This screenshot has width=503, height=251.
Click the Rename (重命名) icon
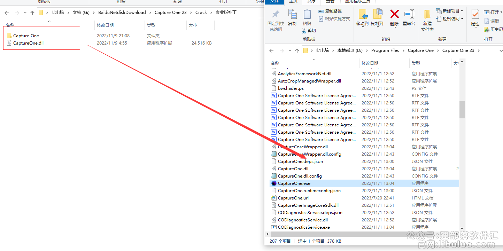[409, 15]
